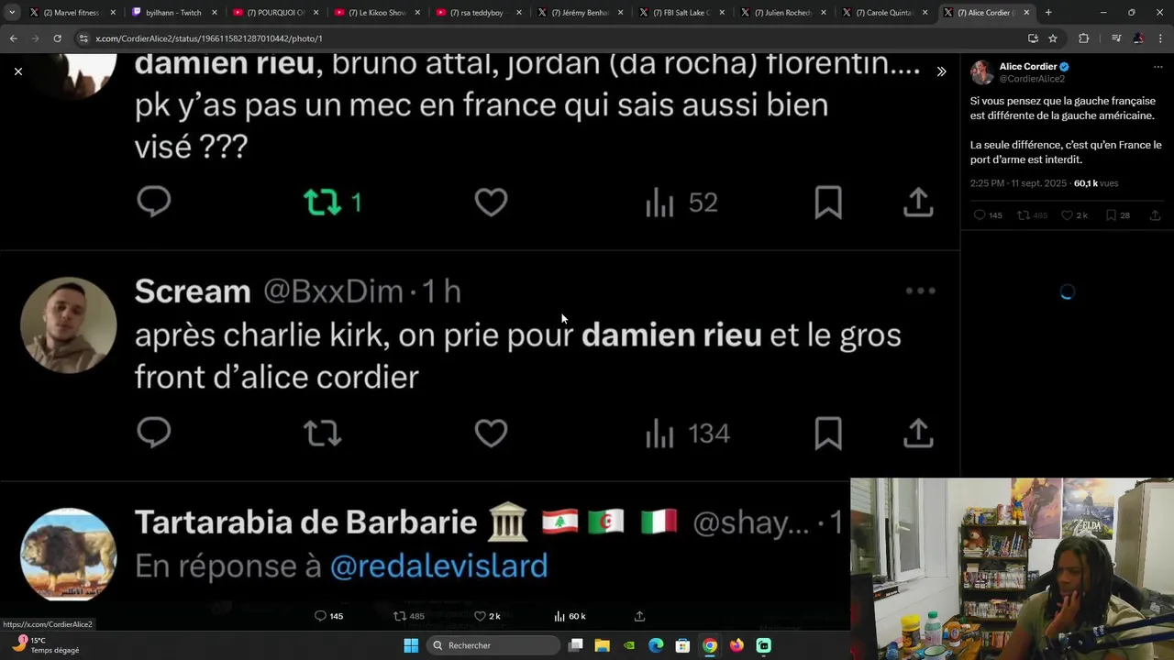
Task: Share the Scream tweet via upload icon
Action: pos(918,433)
